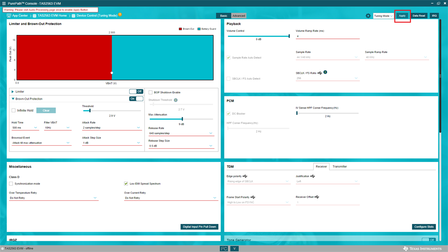Click the Data Read button

pos(419,16)
